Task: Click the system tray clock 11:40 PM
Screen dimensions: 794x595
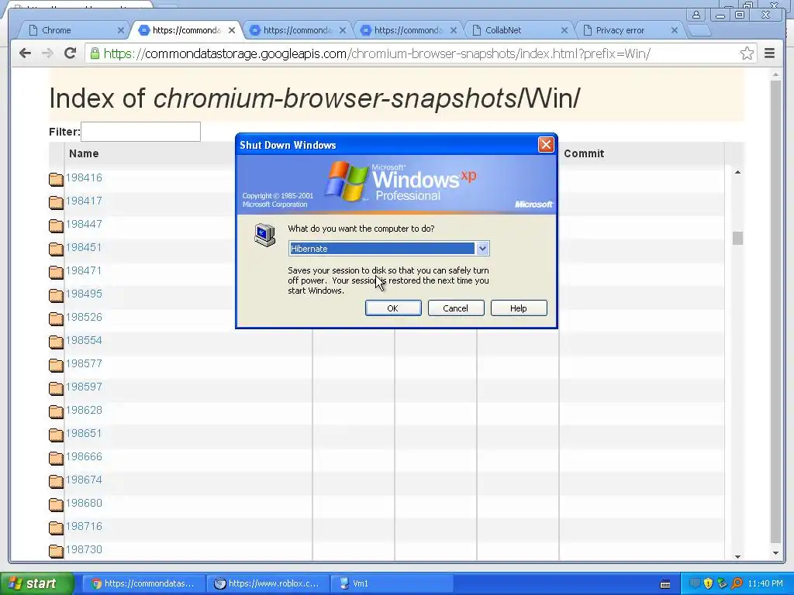Action: 765,583
